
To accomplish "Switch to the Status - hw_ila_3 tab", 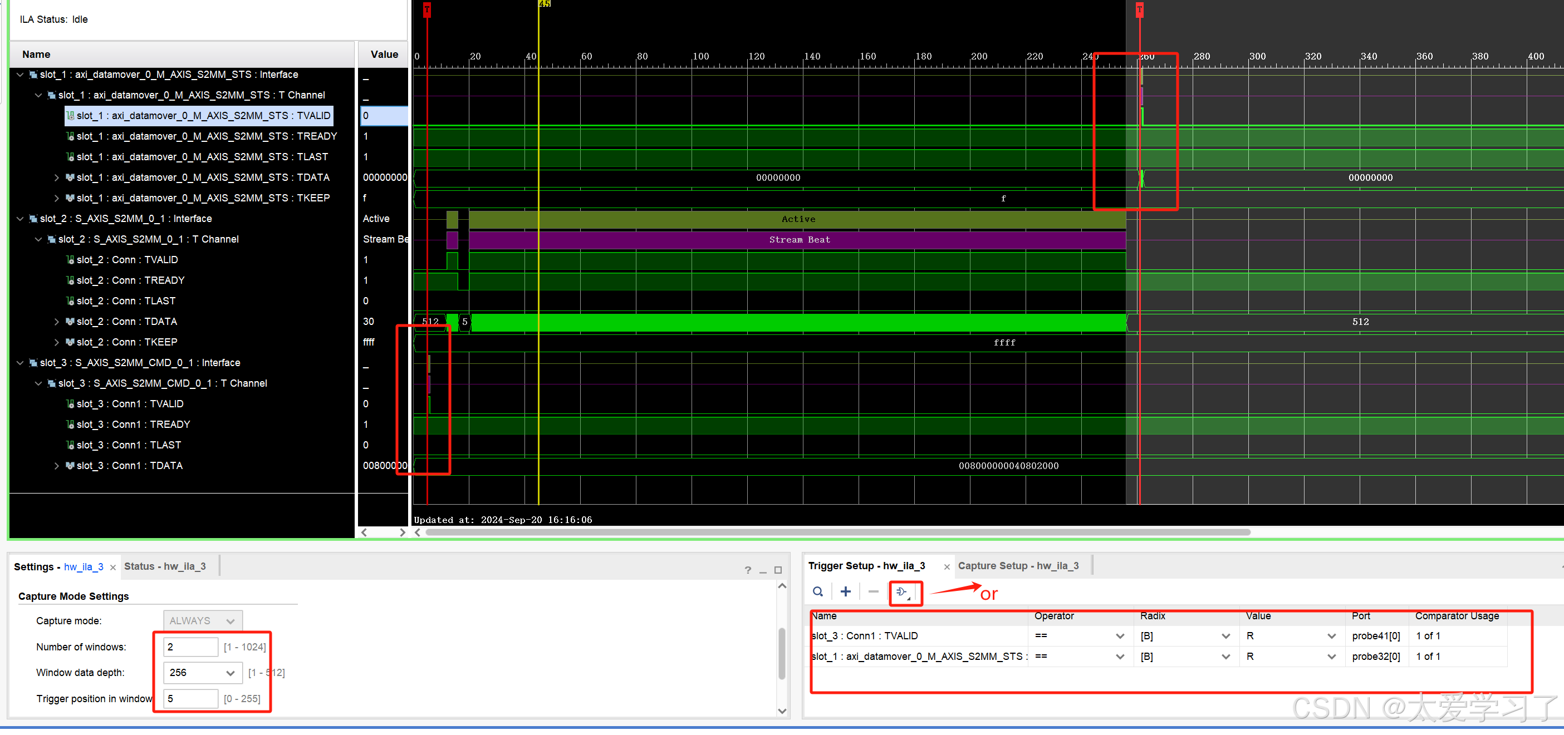I will (x=165, y=566).
